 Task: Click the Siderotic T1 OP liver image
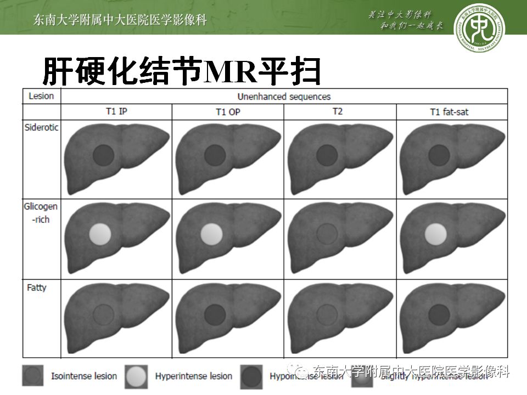click(x=228, y=159)
